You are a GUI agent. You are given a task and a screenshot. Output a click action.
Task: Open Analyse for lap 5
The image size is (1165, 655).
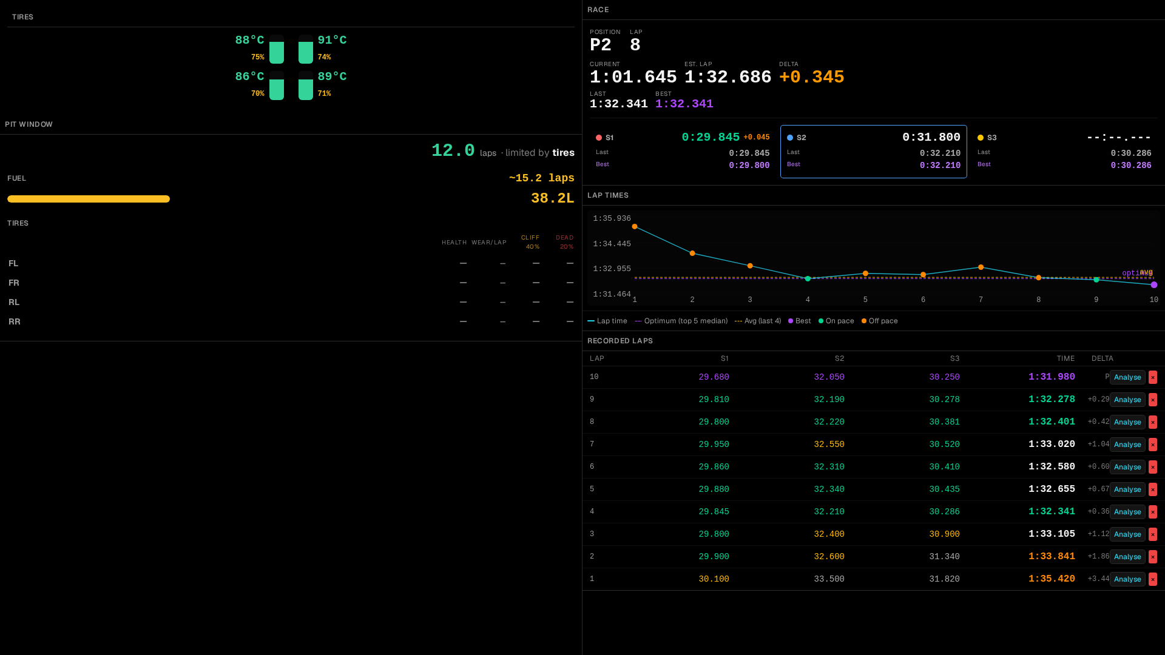coord(1127,489)
